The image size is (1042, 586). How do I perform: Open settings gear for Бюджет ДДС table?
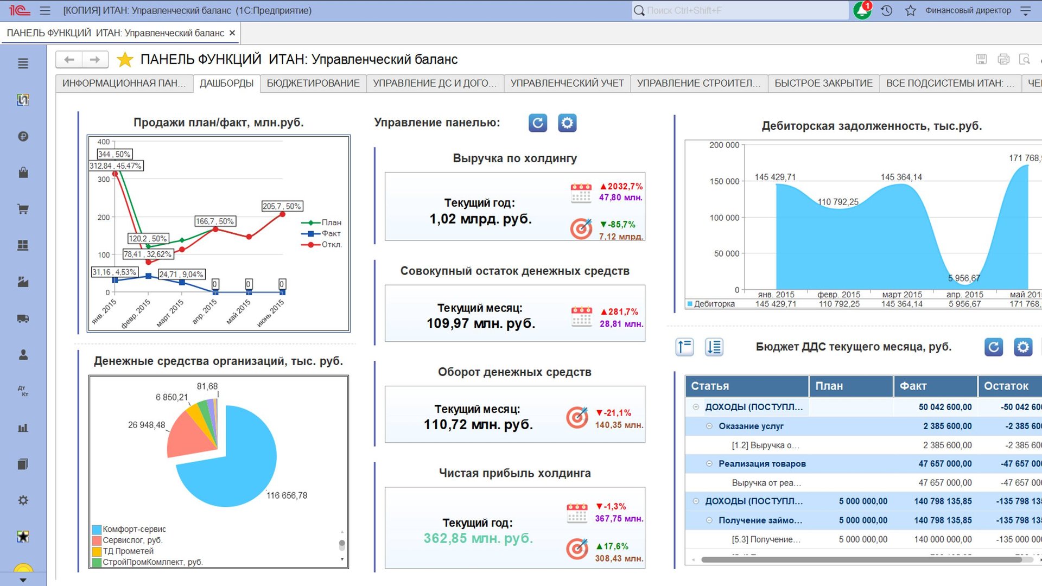[x=1022, y=347]
